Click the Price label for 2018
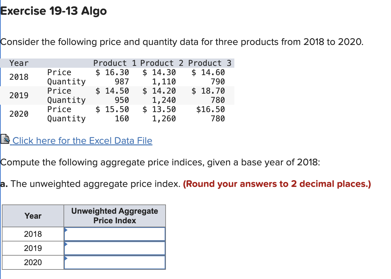 coord(59,72)
